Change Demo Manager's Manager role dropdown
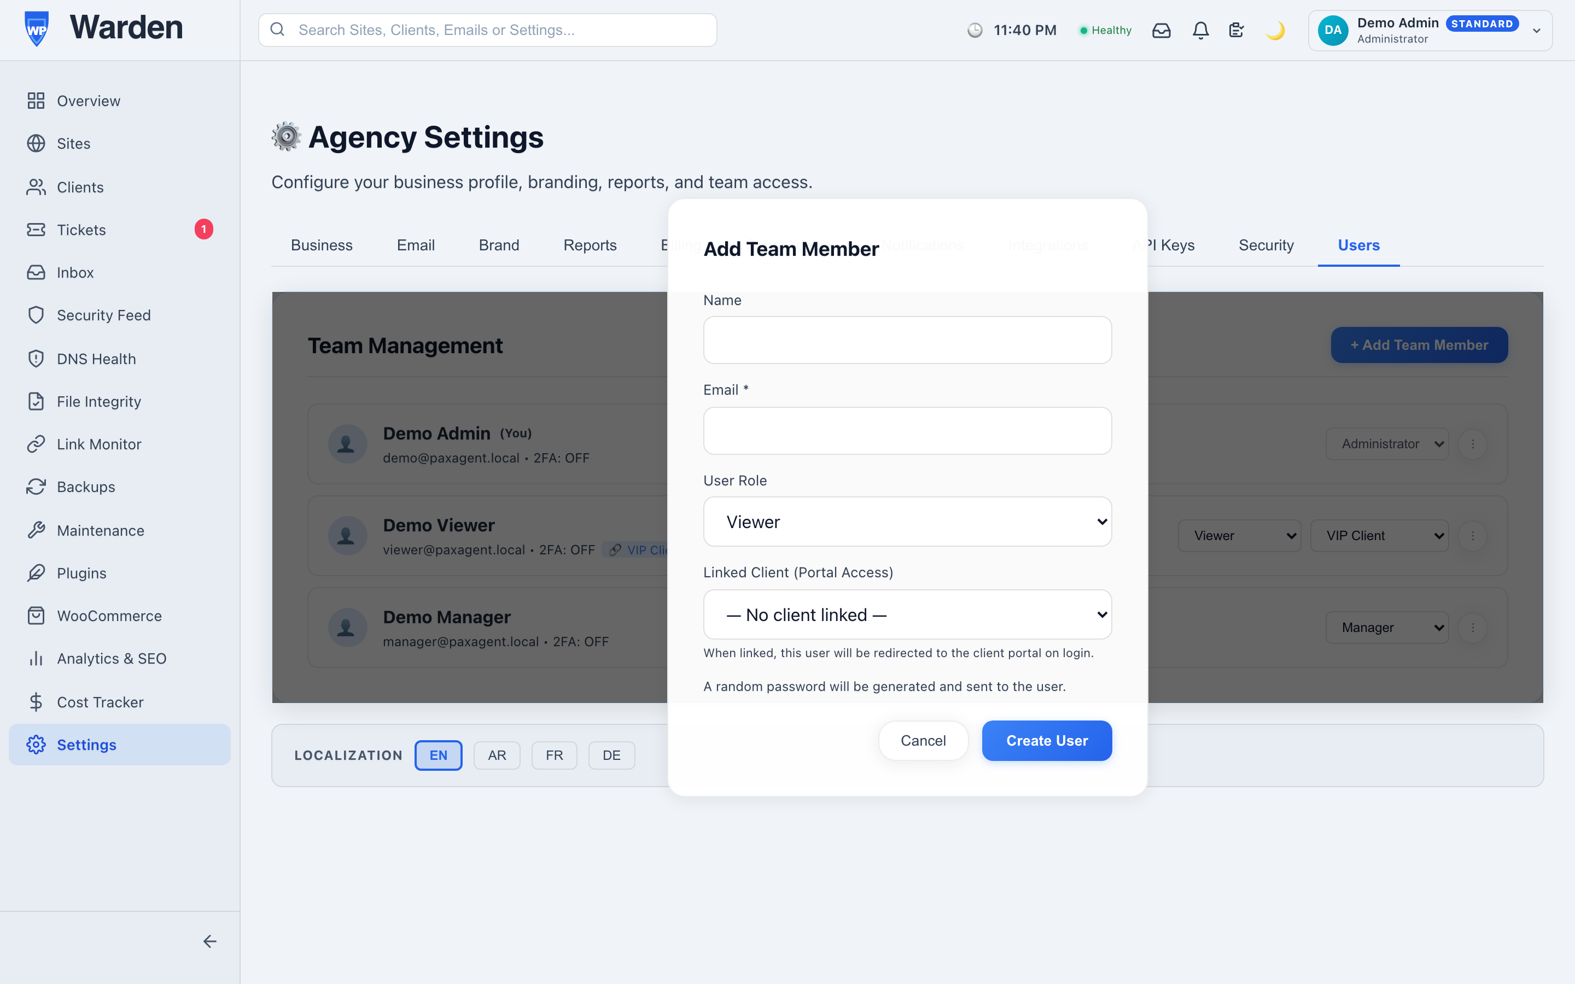Image resolution: width=1575 pixels, height=984 pixels. click(x=1387, y=628)
